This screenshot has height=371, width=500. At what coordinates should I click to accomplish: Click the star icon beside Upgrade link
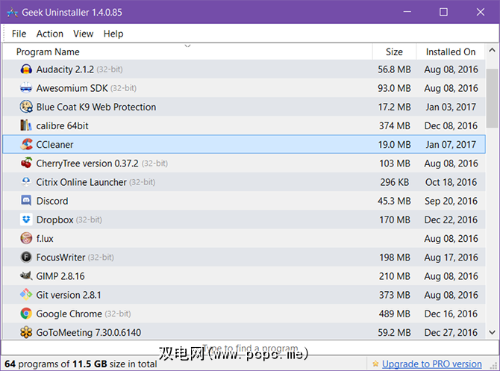[x=375, y=364]
